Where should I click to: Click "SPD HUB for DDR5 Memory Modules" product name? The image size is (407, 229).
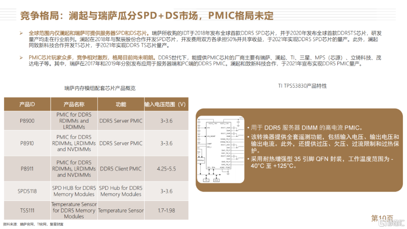(x=74, y=191)
